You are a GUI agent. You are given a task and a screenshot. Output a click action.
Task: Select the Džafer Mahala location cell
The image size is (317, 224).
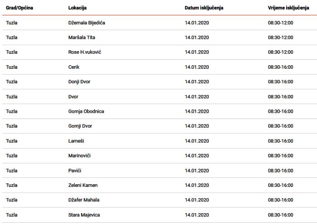click(x=84, y=200)
